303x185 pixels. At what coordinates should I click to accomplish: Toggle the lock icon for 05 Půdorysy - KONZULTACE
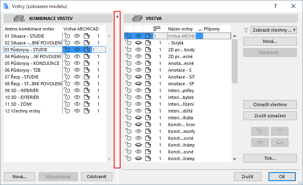click(x=67, y=63)
